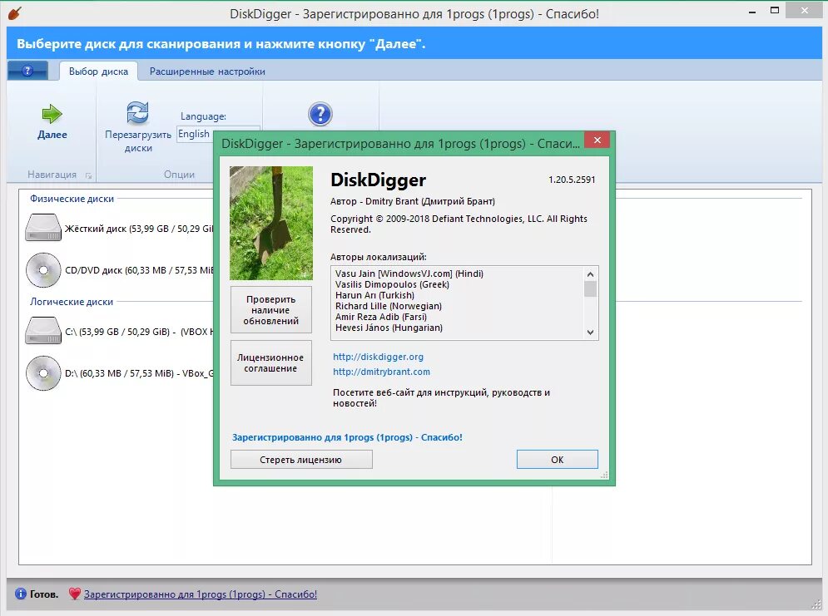Screen dimensions: 828x616
Task: Select logical drive C:\ icon
Action: [x=43, y=331]
